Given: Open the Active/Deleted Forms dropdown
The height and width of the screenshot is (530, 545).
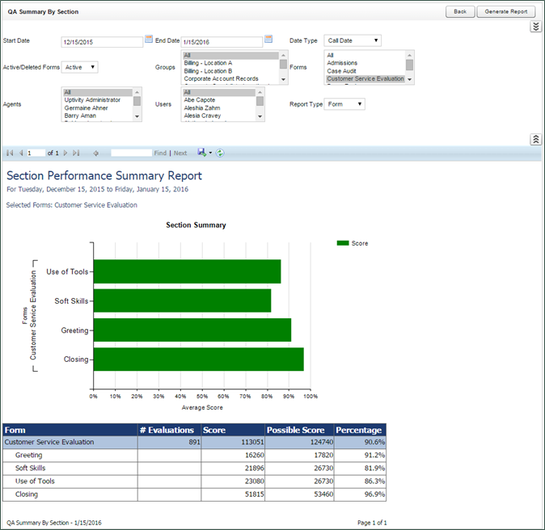Looking at the screenshot, I should tap(81, 67).
